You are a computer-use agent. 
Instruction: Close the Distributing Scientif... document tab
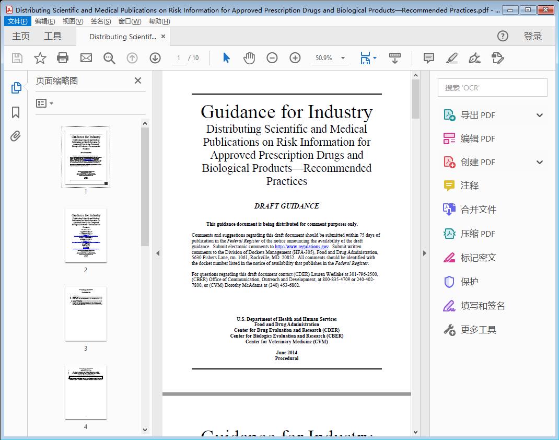(164, 37)
